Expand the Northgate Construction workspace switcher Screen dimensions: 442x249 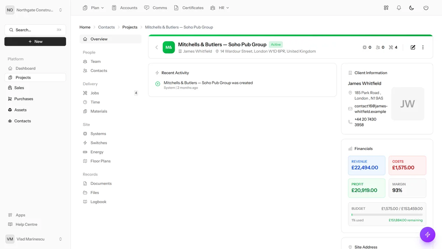point(35,10)
